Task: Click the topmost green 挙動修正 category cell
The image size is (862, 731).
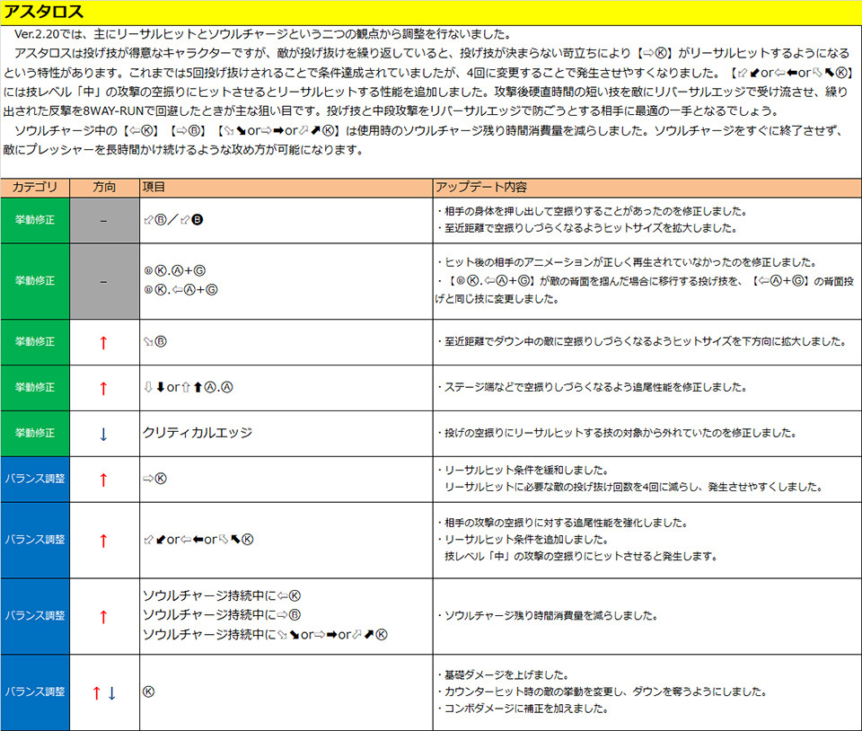Action: (x=35, y=220)
